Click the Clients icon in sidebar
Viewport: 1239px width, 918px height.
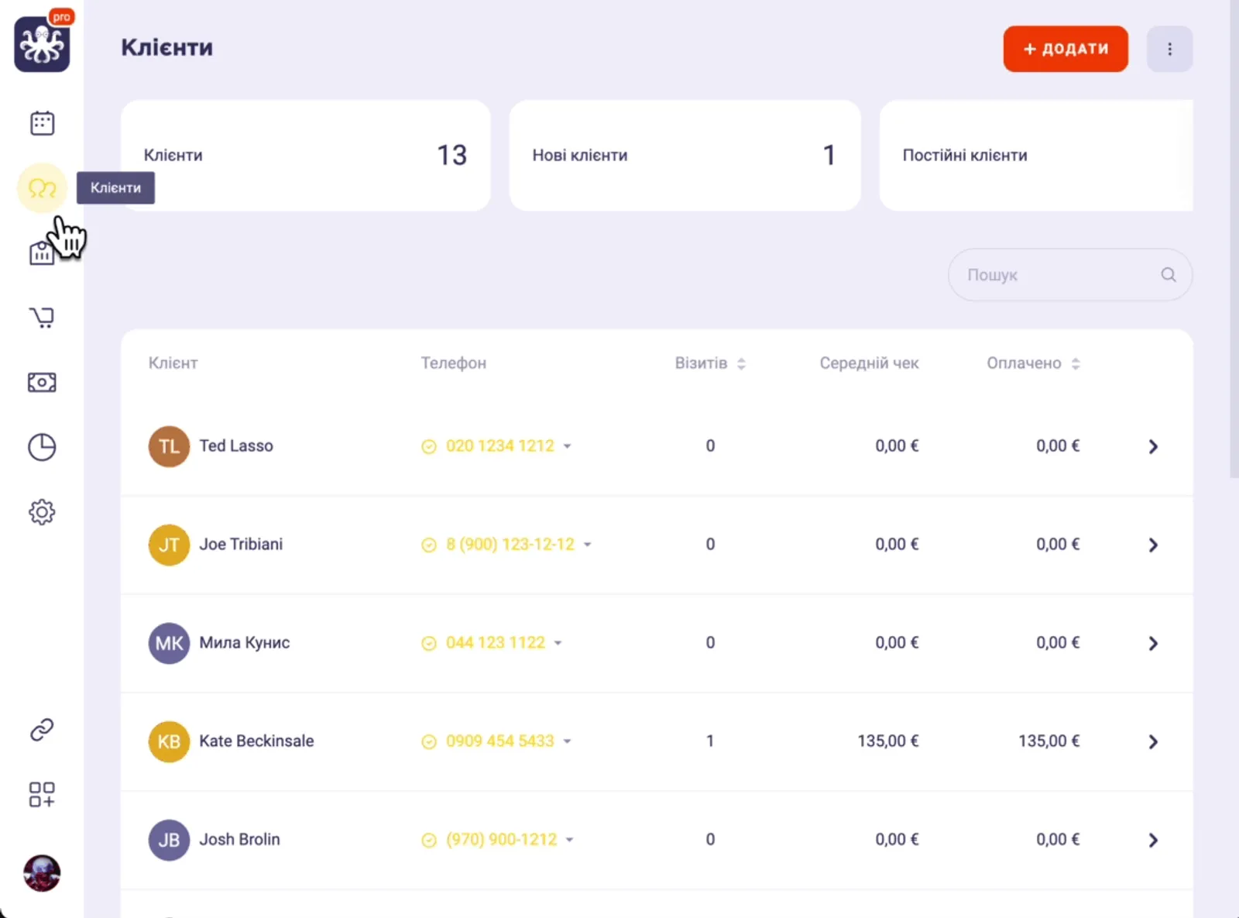[x=42, y=188]
